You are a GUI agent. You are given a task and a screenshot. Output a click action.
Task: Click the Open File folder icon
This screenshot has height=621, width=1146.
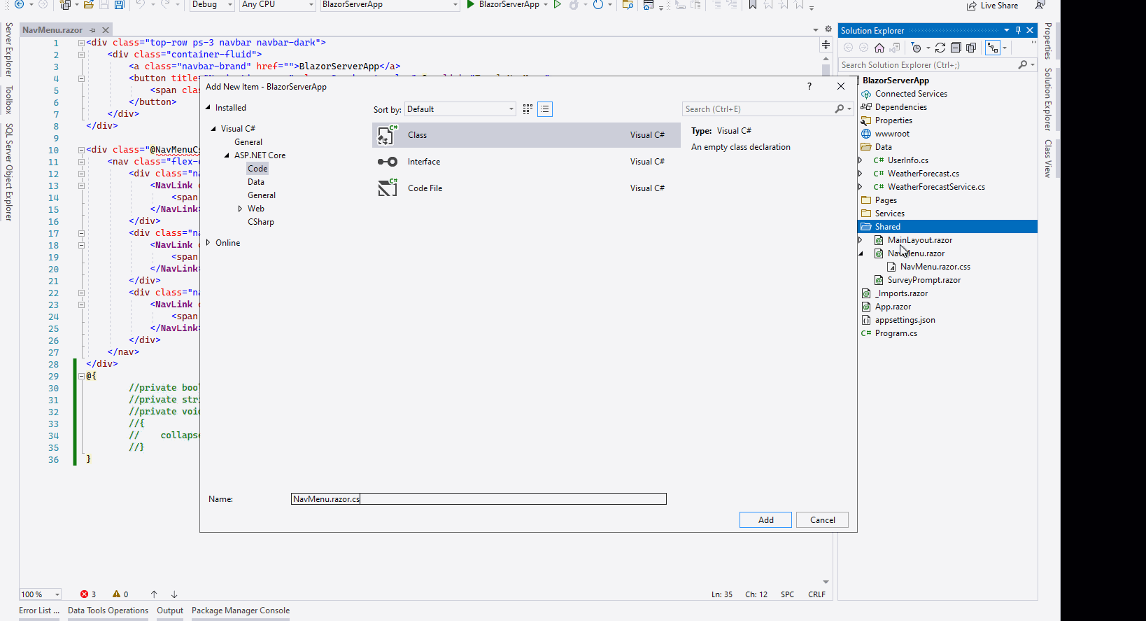[x=89, y=4]
